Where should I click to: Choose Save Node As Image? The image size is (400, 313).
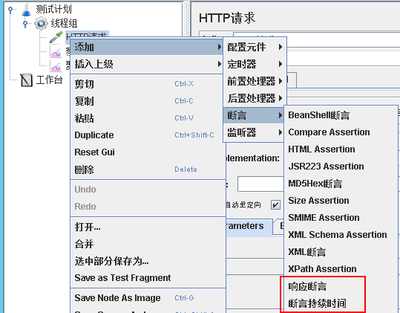(x=148, y=297)
